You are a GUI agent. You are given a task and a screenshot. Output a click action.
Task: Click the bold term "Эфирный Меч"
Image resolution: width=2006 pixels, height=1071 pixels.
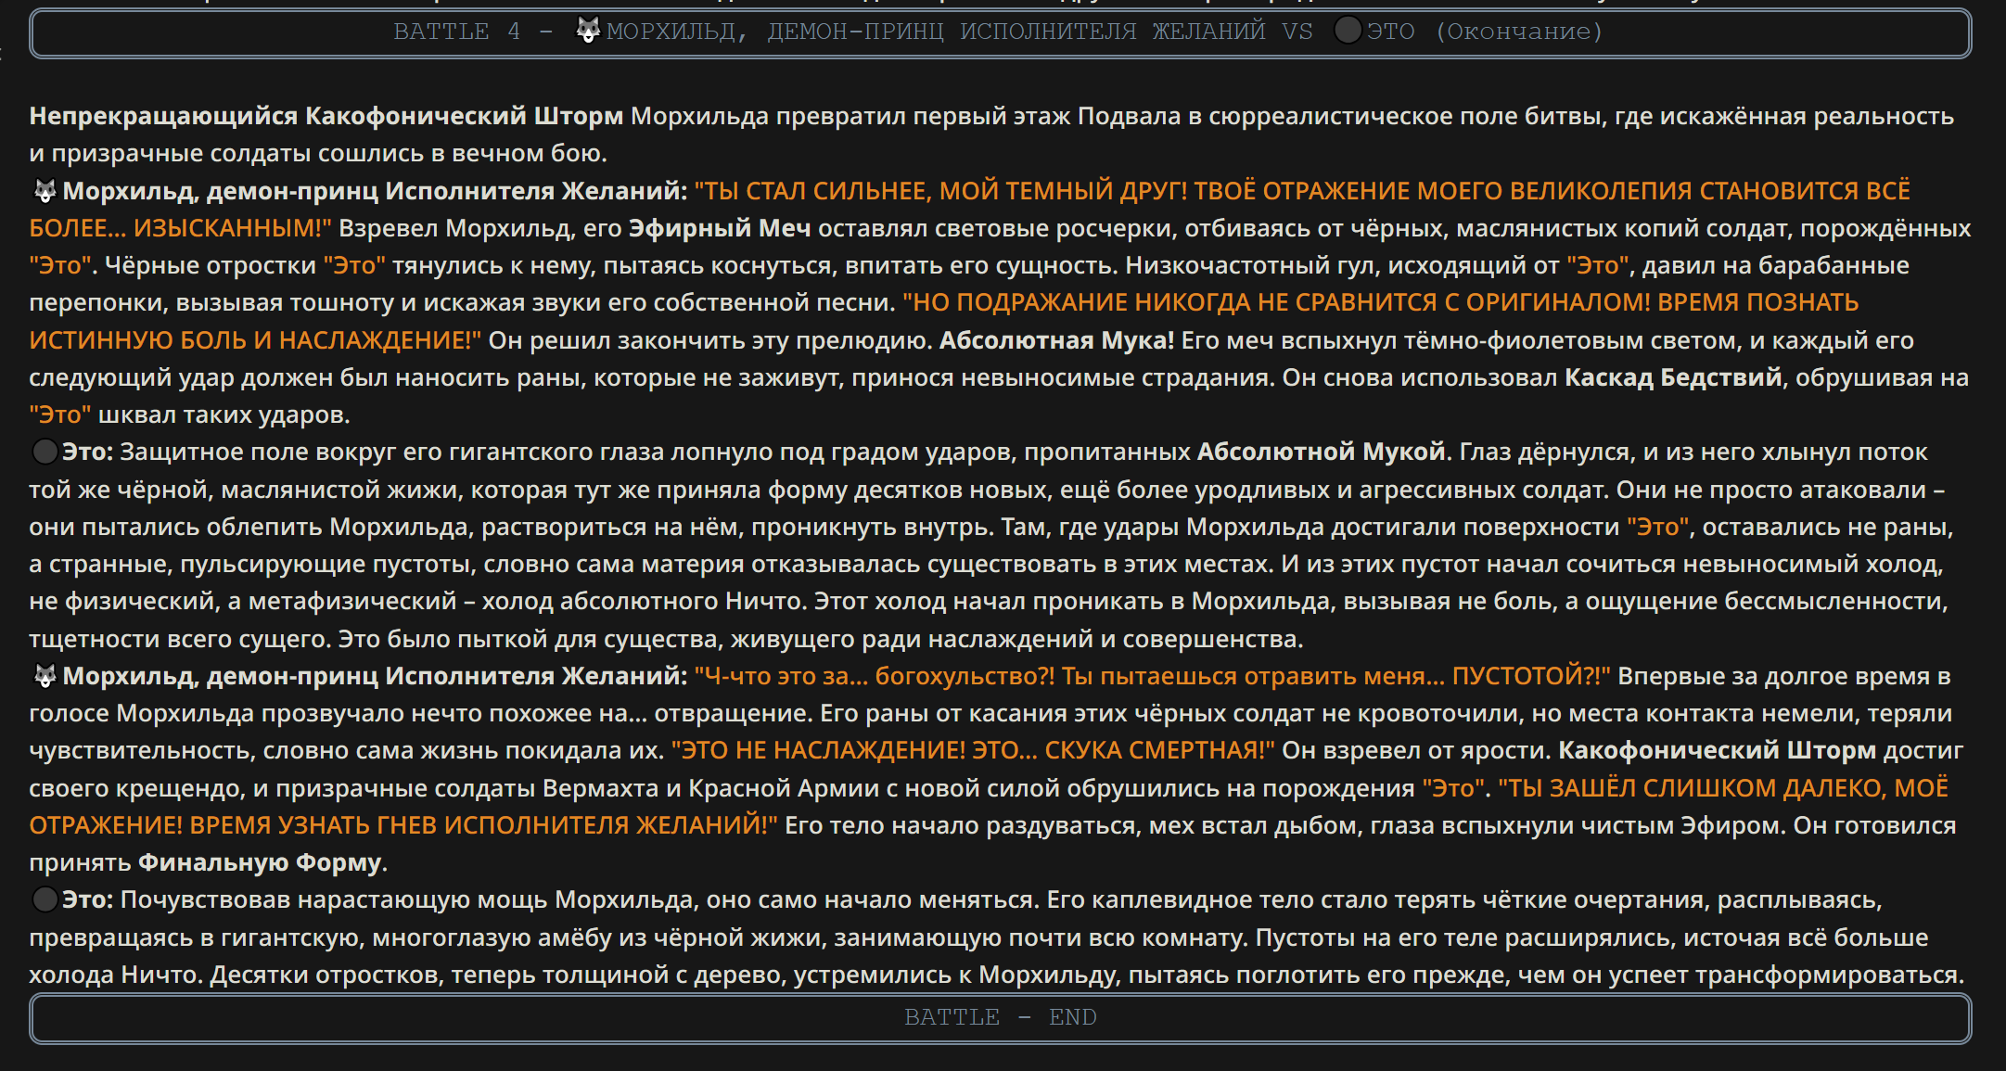(720, 228)
